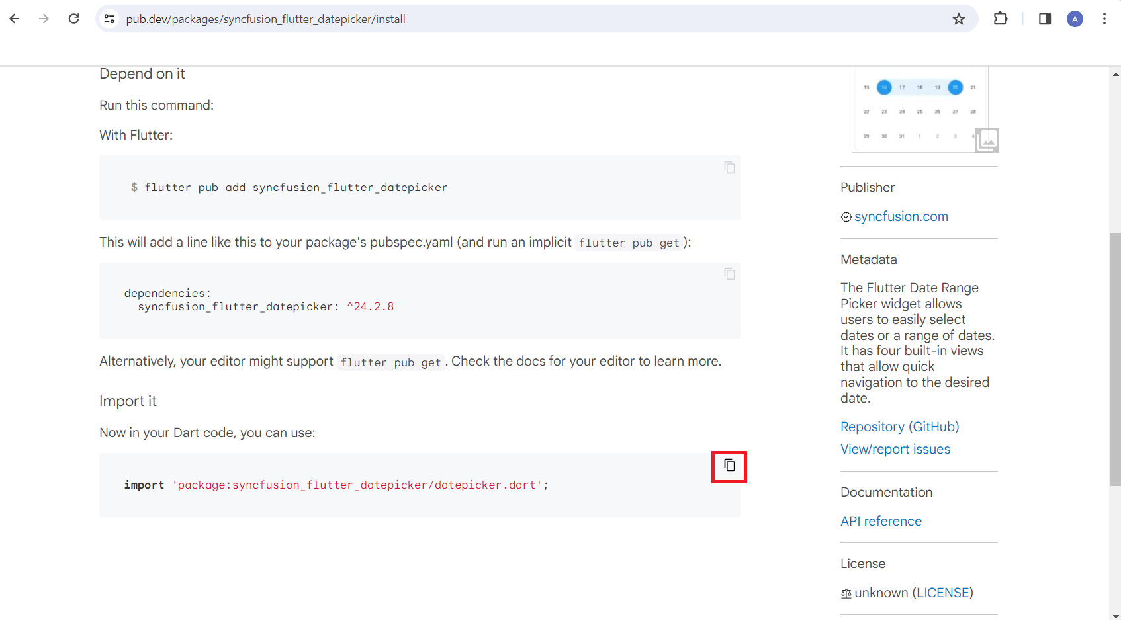1121x623 pixels.
Task: Open the API reference link
Action: coord(881,521)
